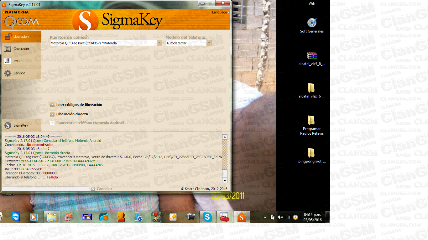Open the phone with globe taskbar icon
The image size is (428, 240).
[x=138, y=217]
